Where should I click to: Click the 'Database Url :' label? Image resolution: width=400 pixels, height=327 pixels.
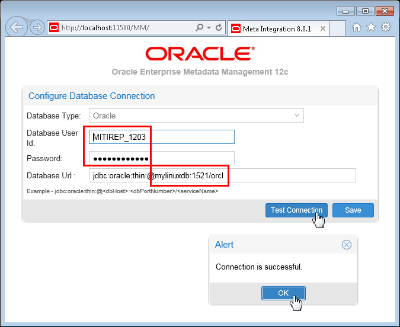pos(52,175)
